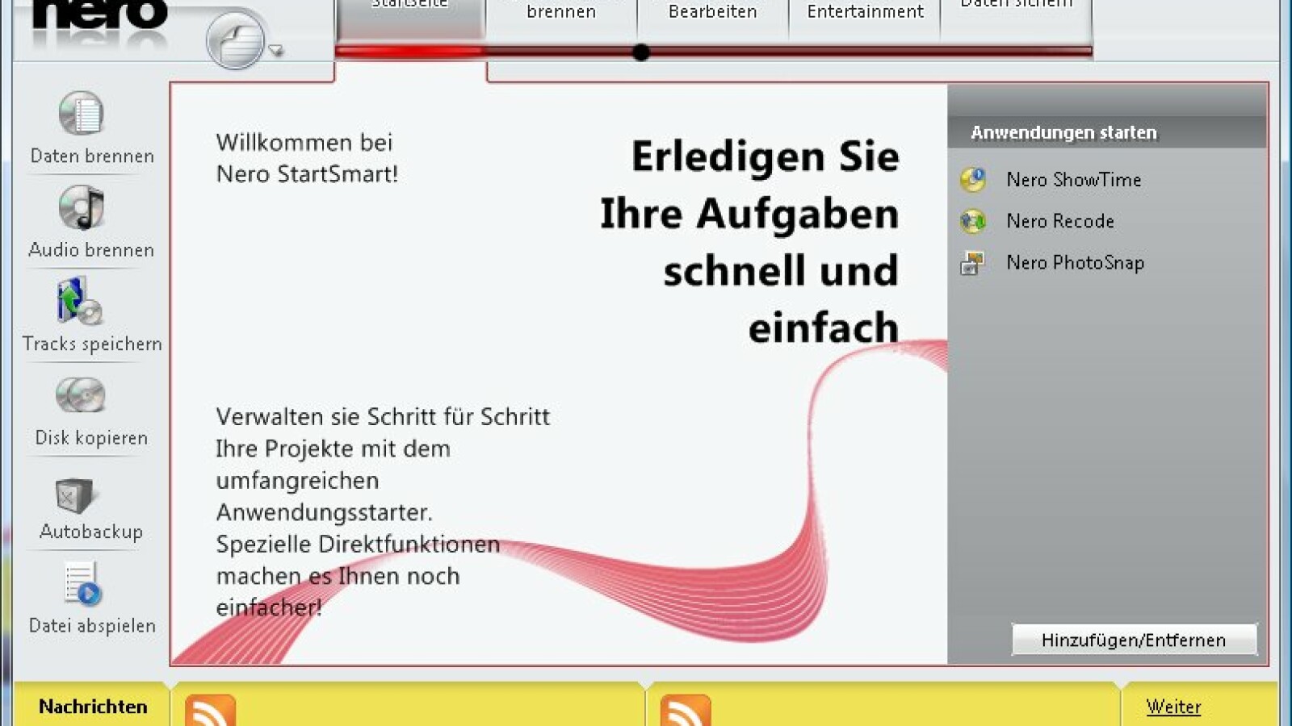The height and width of the screenshot is (726, 1292).
Task: Follow the Weiter link
Action: tap(1172, 707)
